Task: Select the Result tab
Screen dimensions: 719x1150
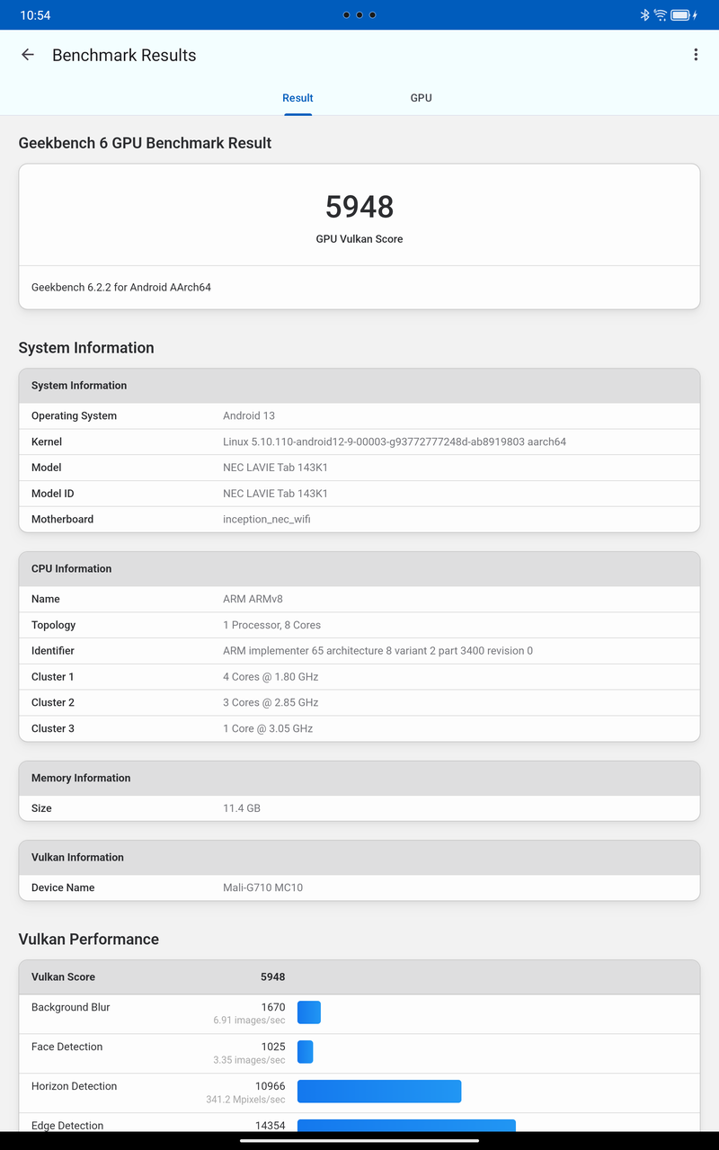Action: click(x=297, y=98)
